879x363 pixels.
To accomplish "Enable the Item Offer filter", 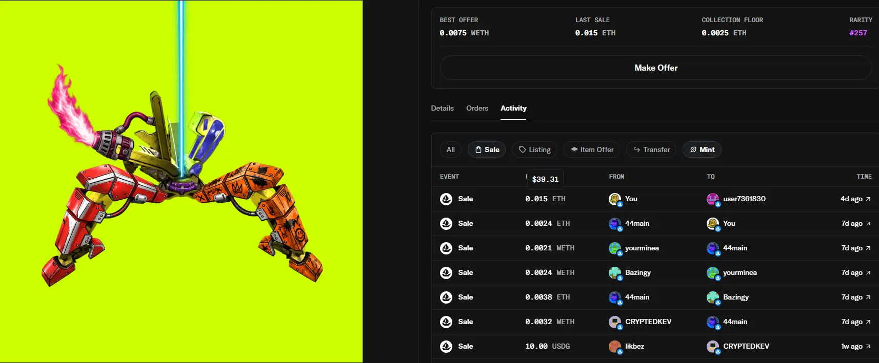I will (x=592, y=150).
